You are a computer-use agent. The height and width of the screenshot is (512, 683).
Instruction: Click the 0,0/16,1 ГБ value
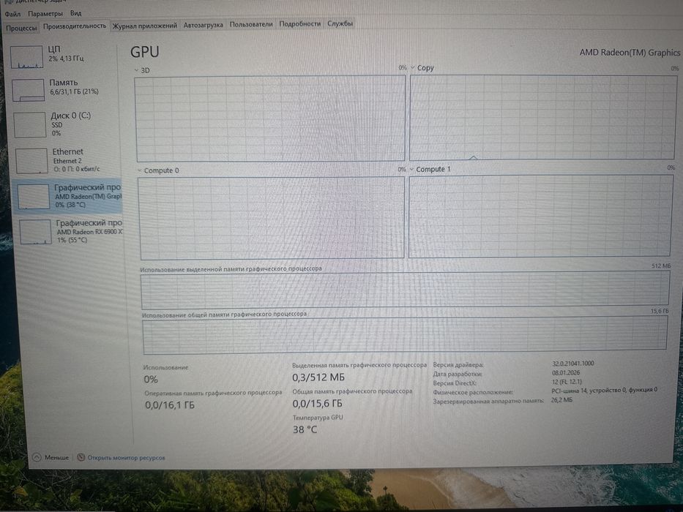(169, 405)
